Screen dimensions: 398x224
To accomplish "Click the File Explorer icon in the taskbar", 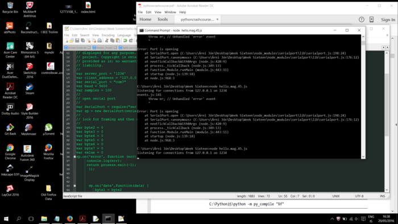I will point(44,218).
